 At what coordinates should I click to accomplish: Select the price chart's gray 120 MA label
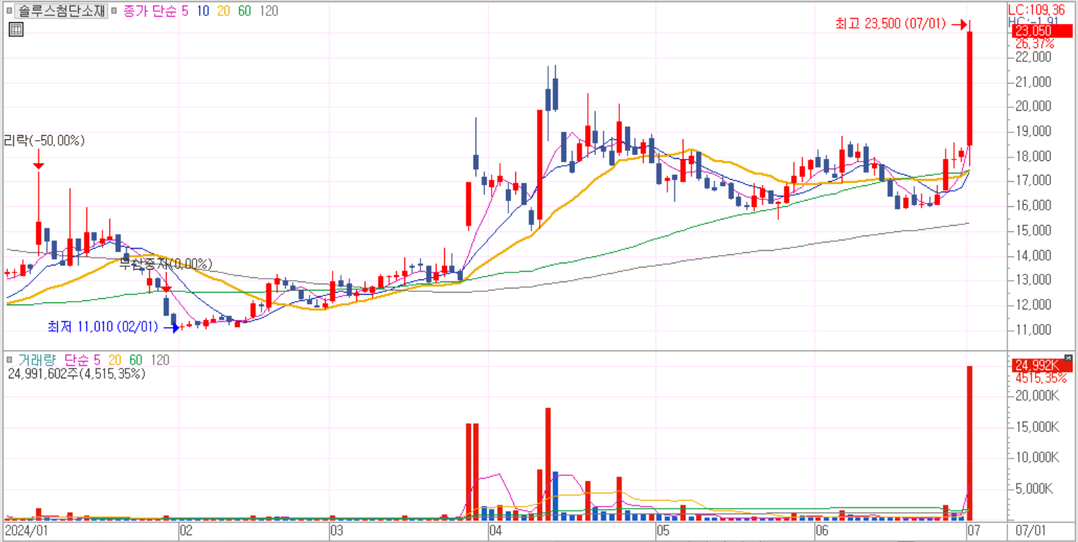point(268,12)
